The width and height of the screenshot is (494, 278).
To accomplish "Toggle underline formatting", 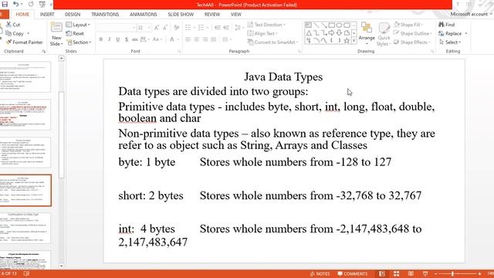I will (x=117, y=39).
